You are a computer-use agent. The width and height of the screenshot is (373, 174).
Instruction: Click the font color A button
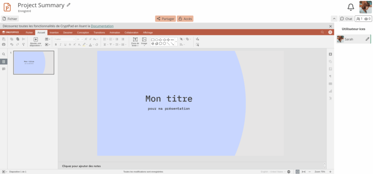pos(90,44)
